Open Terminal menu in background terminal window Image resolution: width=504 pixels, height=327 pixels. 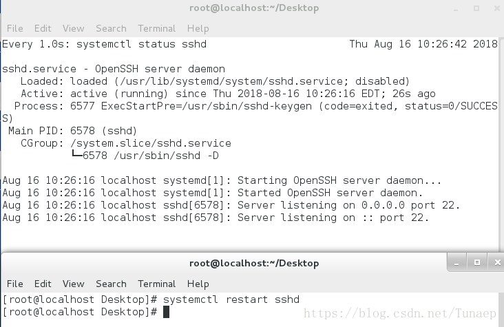[x=156, y=29]
